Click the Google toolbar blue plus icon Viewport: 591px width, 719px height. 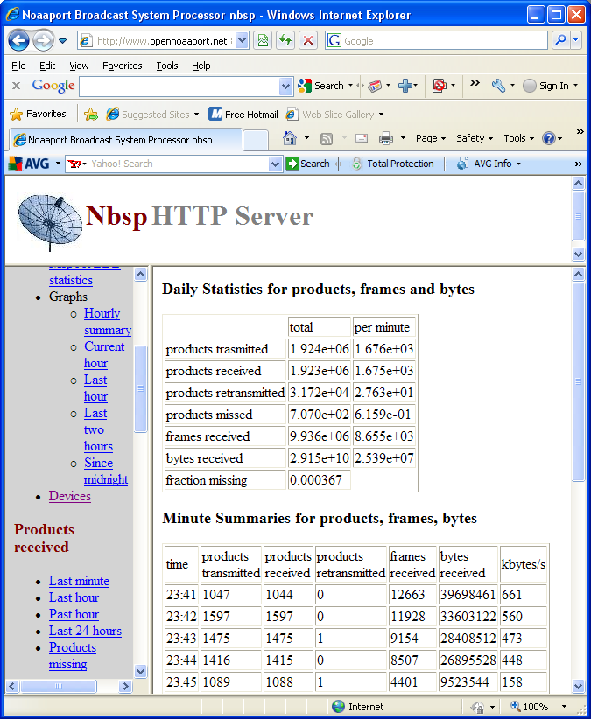pos(405,86)
